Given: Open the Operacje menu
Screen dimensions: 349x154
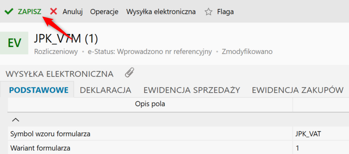Looking at the screenshot, I should click(x=104, y=11).
